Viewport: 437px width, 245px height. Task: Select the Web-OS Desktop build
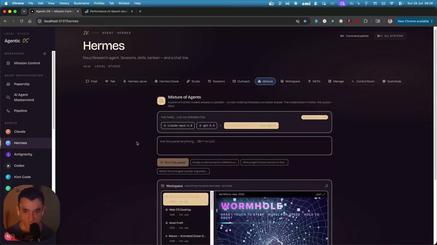coord(186,212)
